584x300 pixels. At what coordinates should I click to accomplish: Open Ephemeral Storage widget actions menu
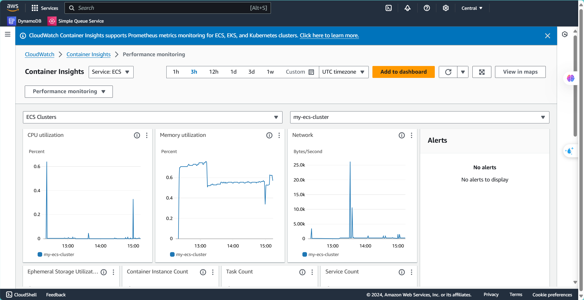tap(113, 272)
